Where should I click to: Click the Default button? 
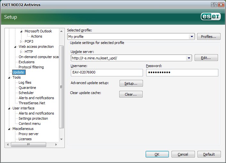209,154
